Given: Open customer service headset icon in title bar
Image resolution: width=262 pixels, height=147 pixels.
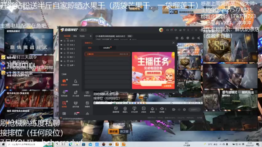Looking at the screenshot, I should 167,30.
